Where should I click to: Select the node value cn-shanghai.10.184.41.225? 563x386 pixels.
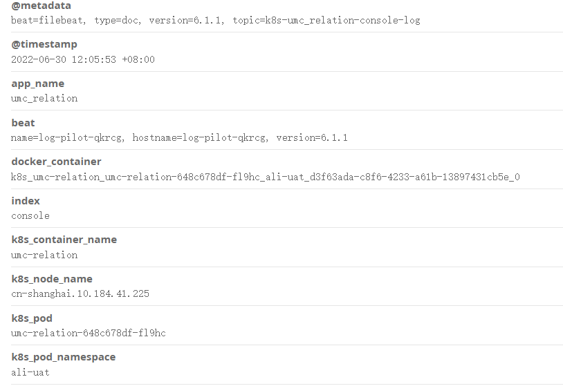(x=80, y=294)
